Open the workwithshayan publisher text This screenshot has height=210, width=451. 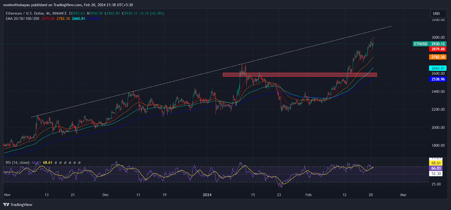click(x=17, y=5)
